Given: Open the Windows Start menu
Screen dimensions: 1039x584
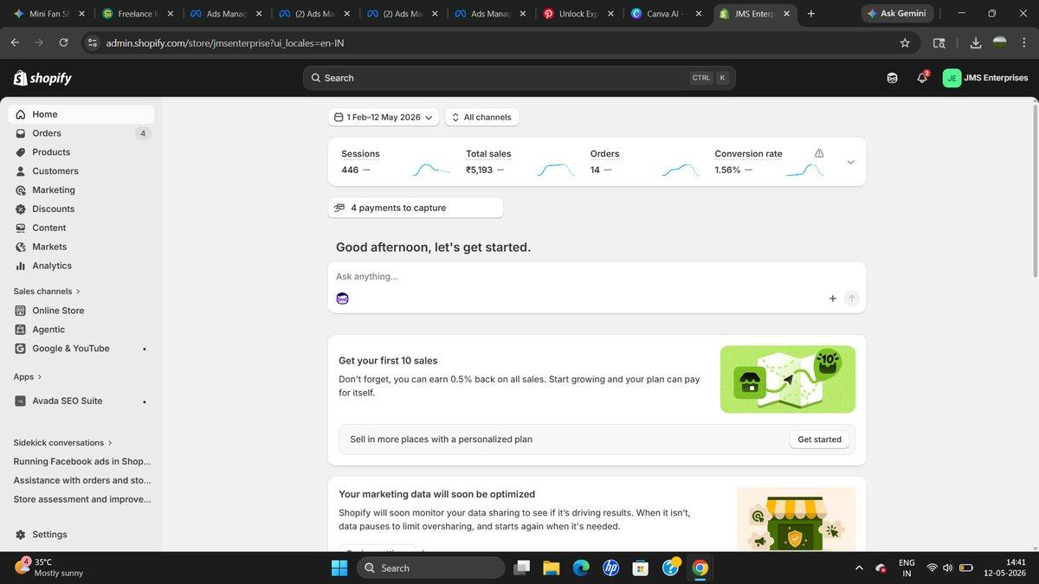Looking at the screenshot, I should tap(339, 568).
